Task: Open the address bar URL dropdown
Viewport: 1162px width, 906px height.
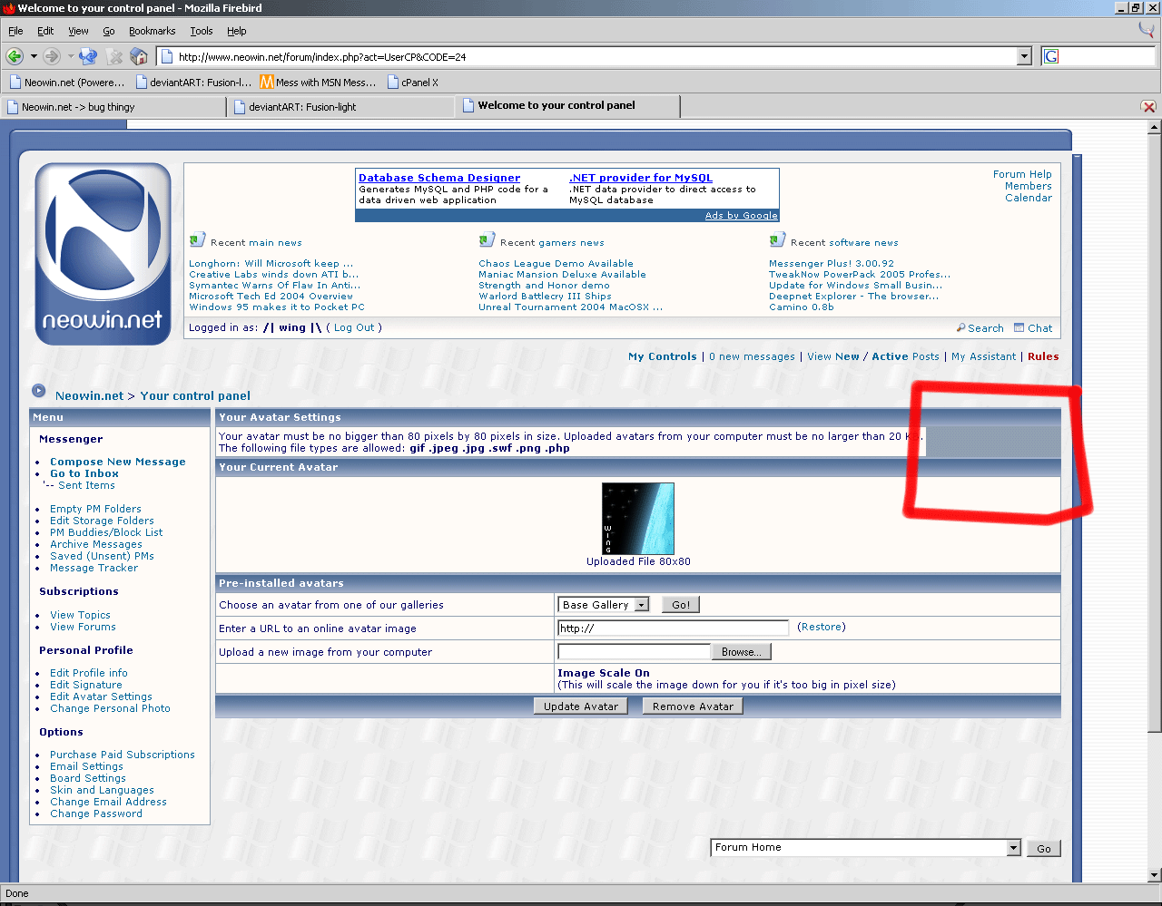Action: coord(1024,56)
